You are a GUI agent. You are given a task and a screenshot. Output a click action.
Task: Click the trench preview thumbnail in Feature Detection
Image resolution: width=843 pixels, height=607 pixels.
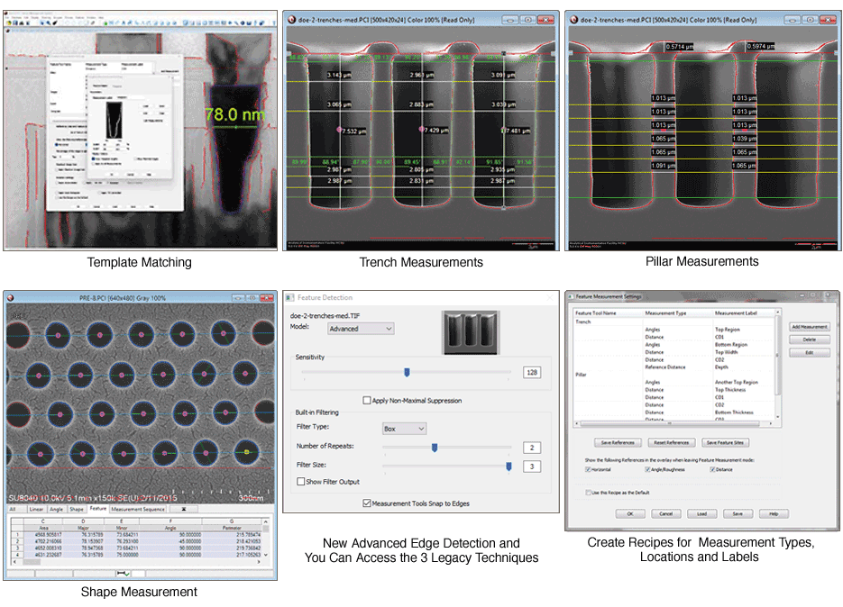pyautogui.click(x=471, y=332)
